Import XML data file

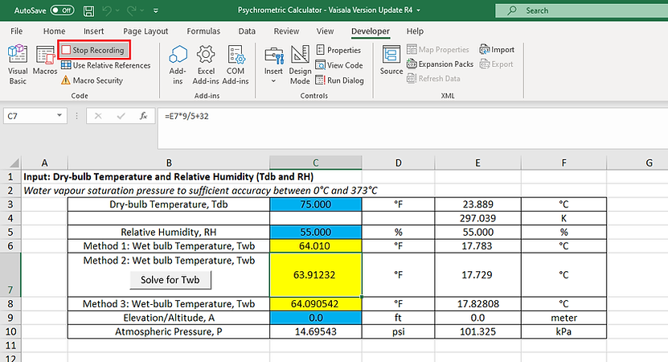click(497, 49)
